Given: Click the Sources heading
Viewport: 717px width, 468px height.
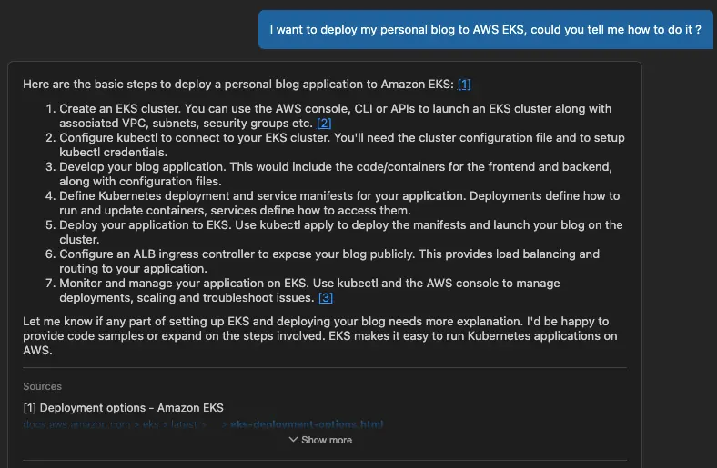Looking at the screenshot, I should tap(43, 386).
